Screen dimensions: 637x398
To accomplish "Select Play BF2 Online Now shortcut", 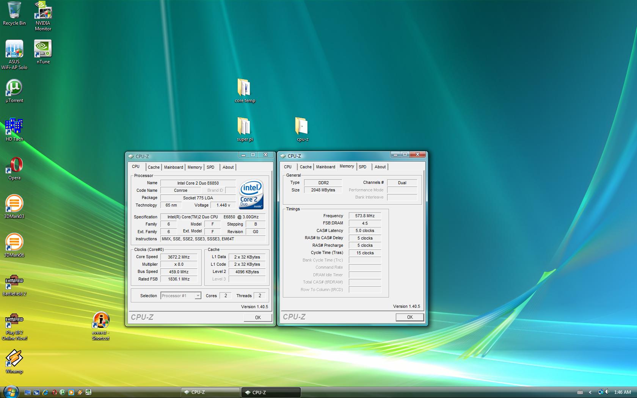I will (x=14, y=327).
